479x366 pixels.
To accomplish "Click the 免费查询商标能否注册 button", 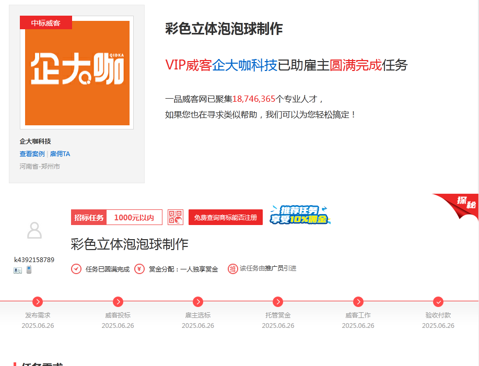I will (x=226, y=217).
